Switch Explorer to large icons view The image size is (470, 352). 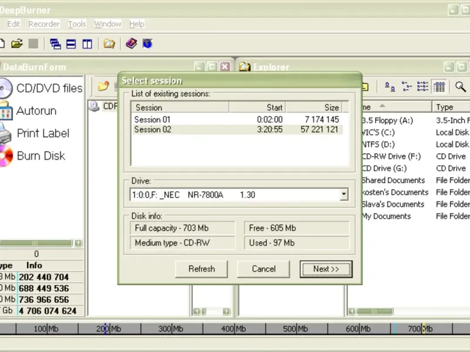click(390, 87)
